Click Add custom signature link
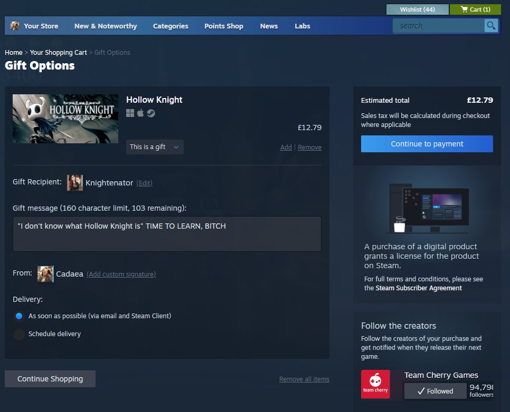The image size is (510, 412). coord(121,274)
